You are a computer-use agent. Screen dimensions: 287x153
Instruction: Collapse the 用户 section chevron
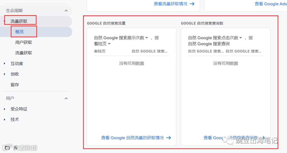tap(66, 99)
